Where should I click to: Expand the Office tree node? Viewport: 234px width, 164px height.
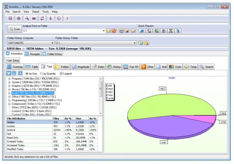click(x=9, y=97)
